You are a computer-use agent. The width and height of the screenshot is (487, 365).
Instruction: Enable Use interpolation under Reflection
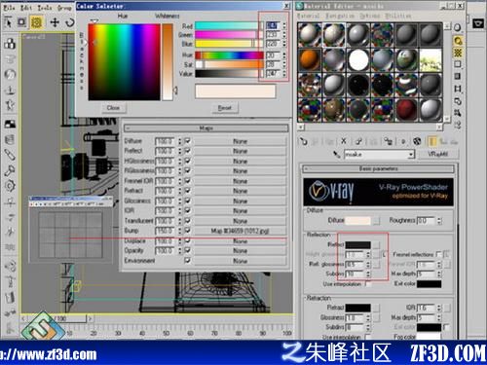click(x=368, y=284)
